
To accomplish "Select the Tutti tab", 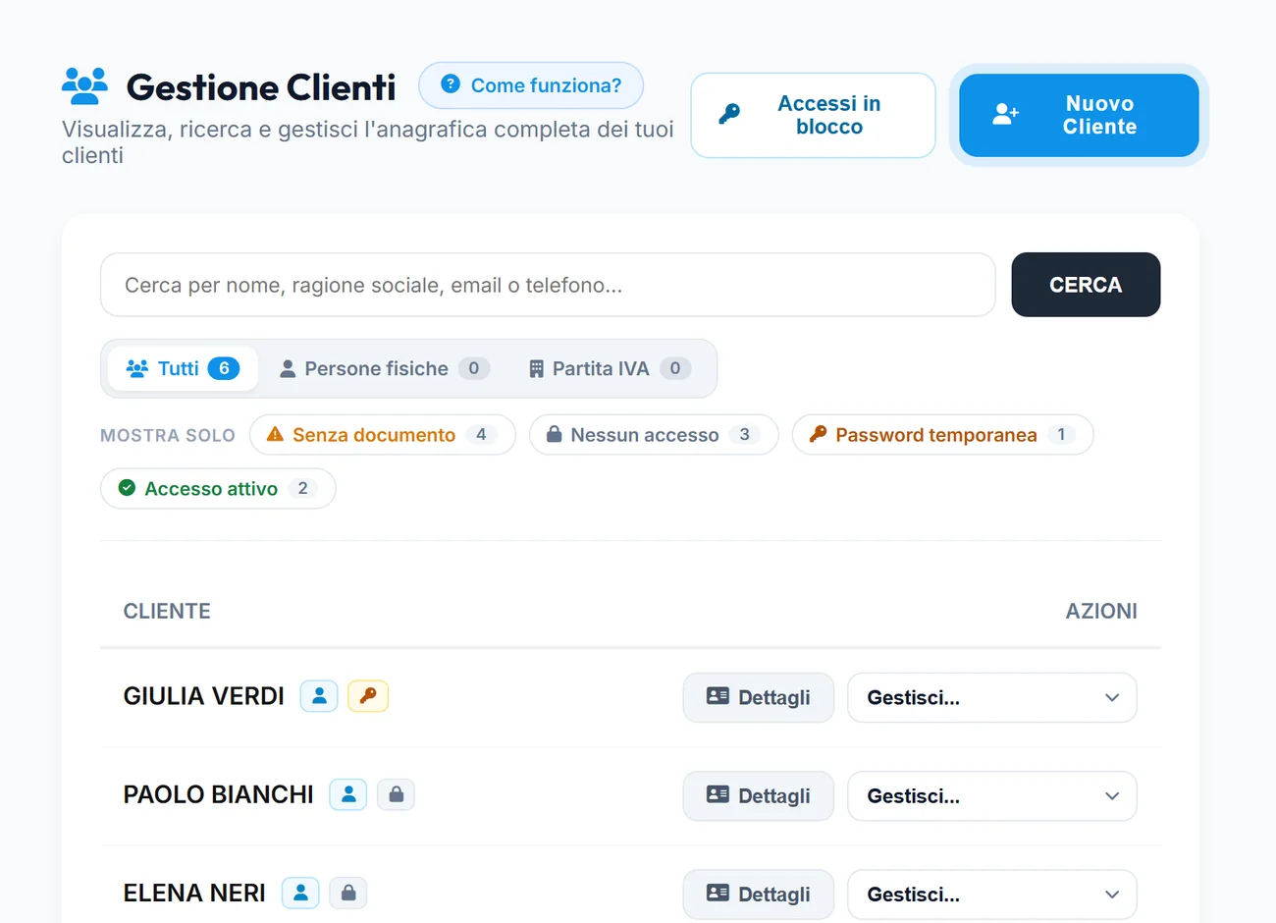I will pyautogui.click(x=183, y=368).
